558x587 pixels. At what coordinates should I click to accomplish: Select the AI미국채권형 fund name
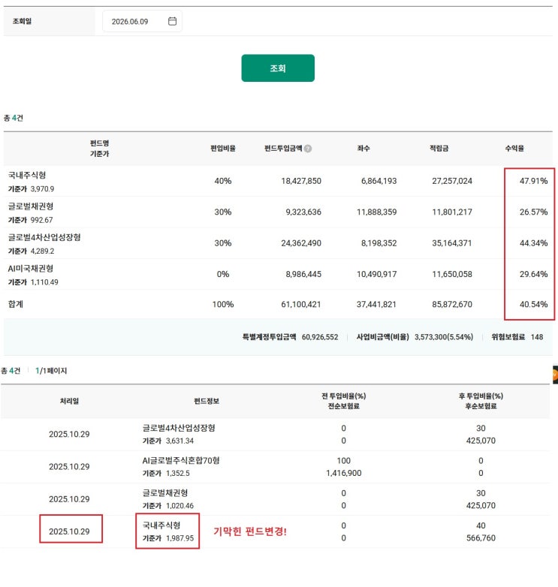pyautogui.click(x=31, y=269)
